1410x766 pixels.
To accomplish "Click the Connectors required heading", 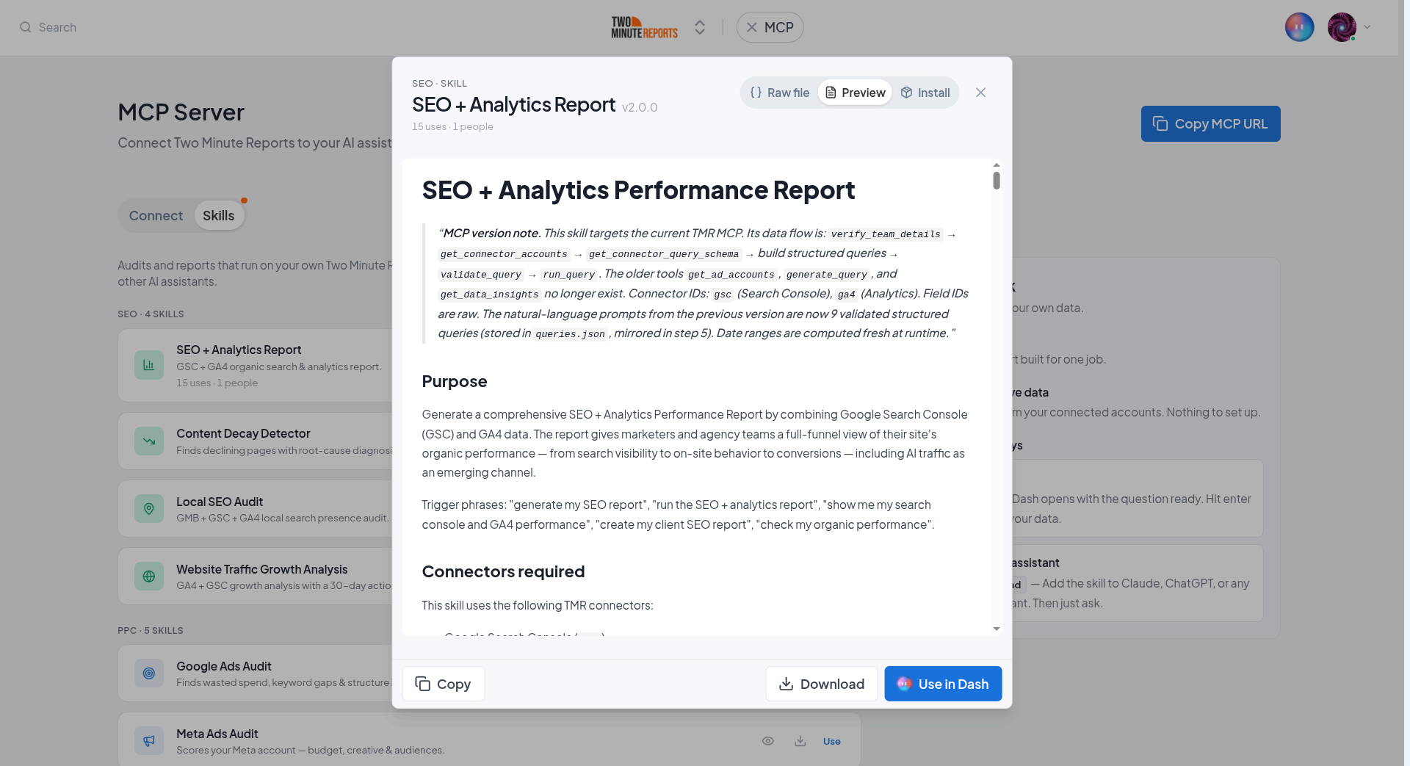I will coord(503,571).
